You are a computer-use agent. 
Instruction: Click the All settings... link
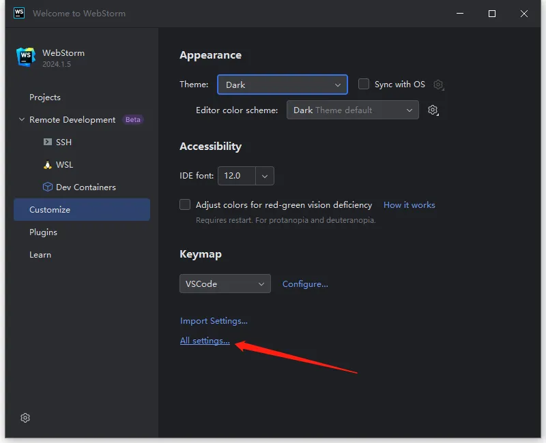pos(205,341)
